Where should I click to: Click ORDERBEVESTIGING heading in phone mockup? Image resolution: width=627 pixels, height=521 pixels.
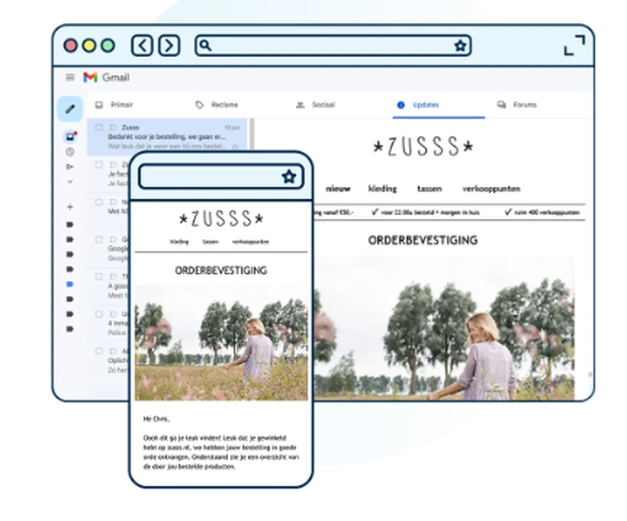[x=221, y=271]
